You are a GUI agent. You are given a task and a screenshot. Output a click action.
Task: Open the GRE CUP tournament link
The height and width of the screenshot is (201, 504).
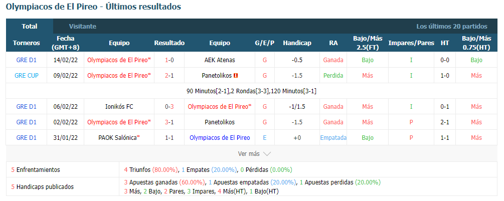coord(27,76)
